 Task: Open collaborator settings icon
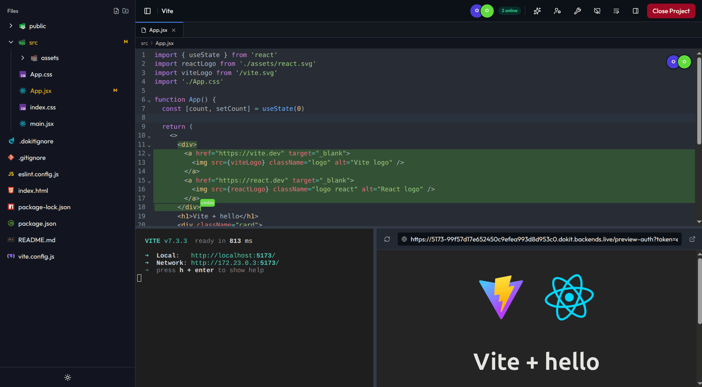pyautogui.click(x=557, y=11)
